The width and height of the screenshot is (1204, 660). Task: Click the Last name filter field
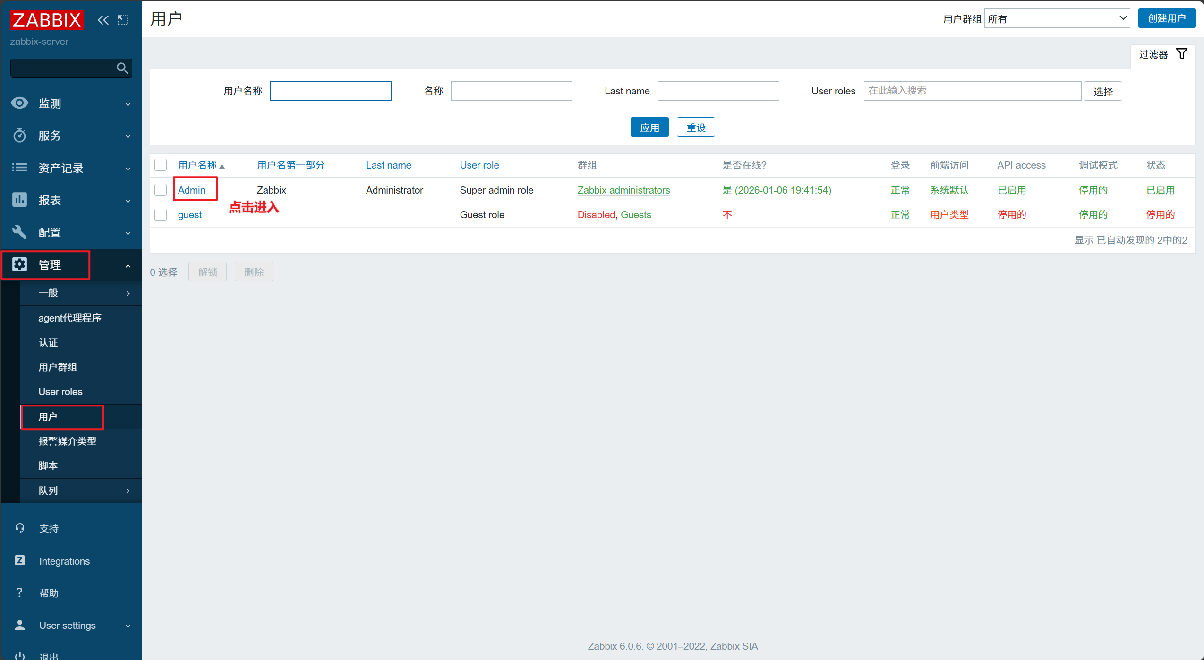click(718, 91)
